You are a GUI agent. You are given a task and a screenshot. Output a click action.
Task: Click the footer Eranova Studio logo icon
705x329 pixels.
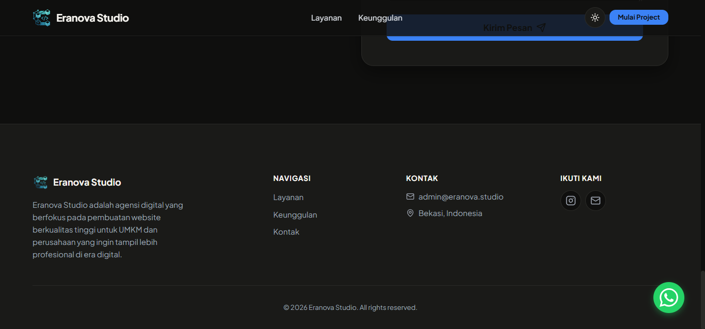[41, 182]
